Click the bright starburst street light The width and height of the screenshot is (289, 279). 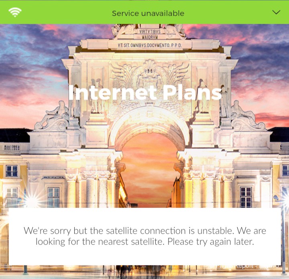pyautogui.click(x=32, y=201)
